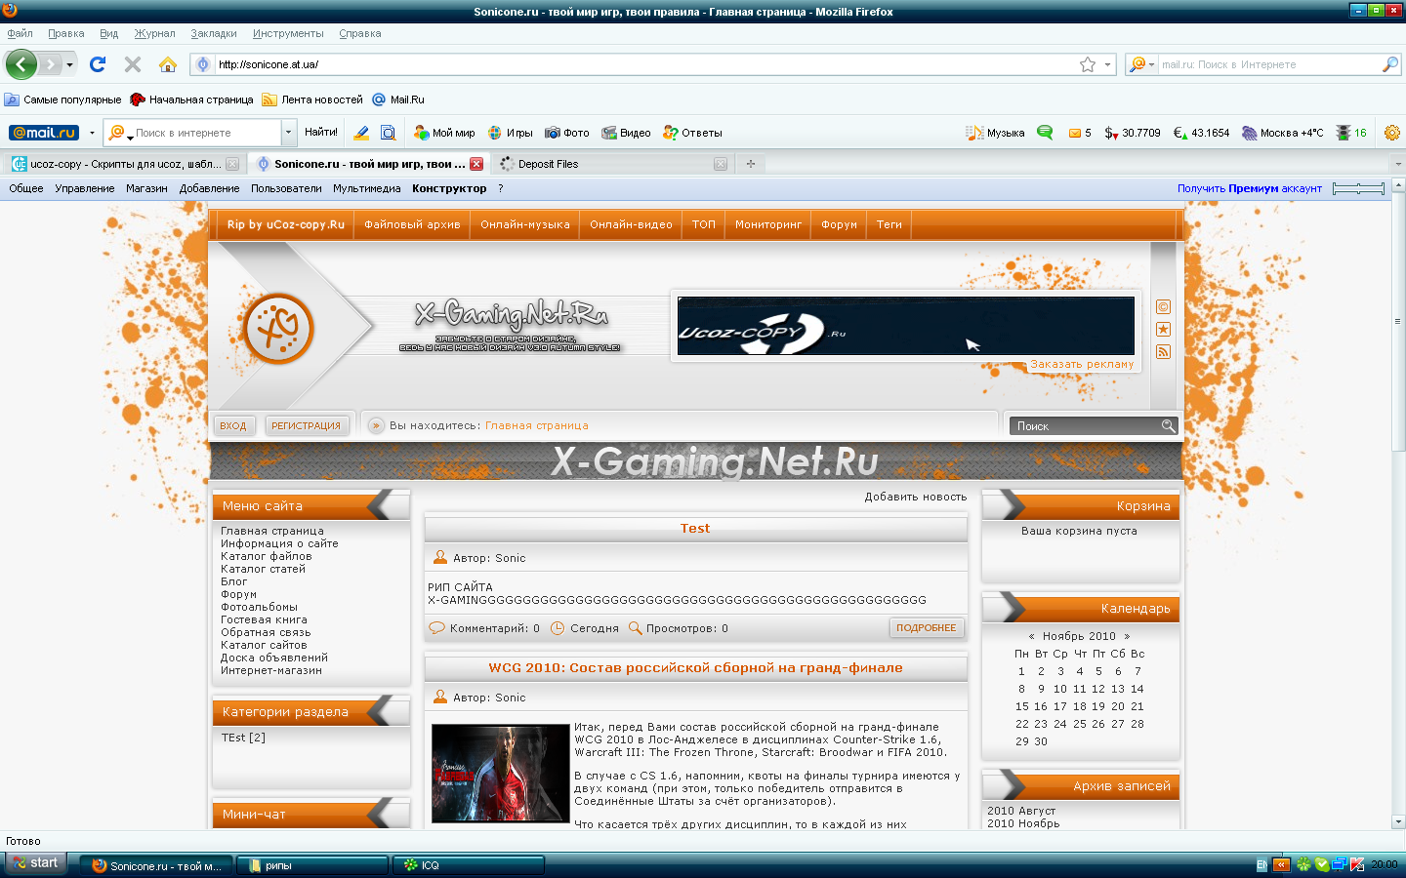Viewport: 1406px width, 878px height.
Task: Go to the browser Home page
Action: pos(168,64)
